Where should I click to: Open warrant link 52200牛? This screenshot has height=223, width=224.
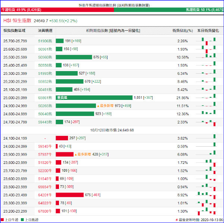pyautogui.click(x=45, y=171)
